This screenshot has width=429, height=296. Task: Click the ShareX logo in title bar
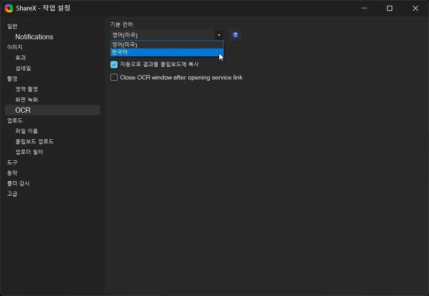coord(9,8)
